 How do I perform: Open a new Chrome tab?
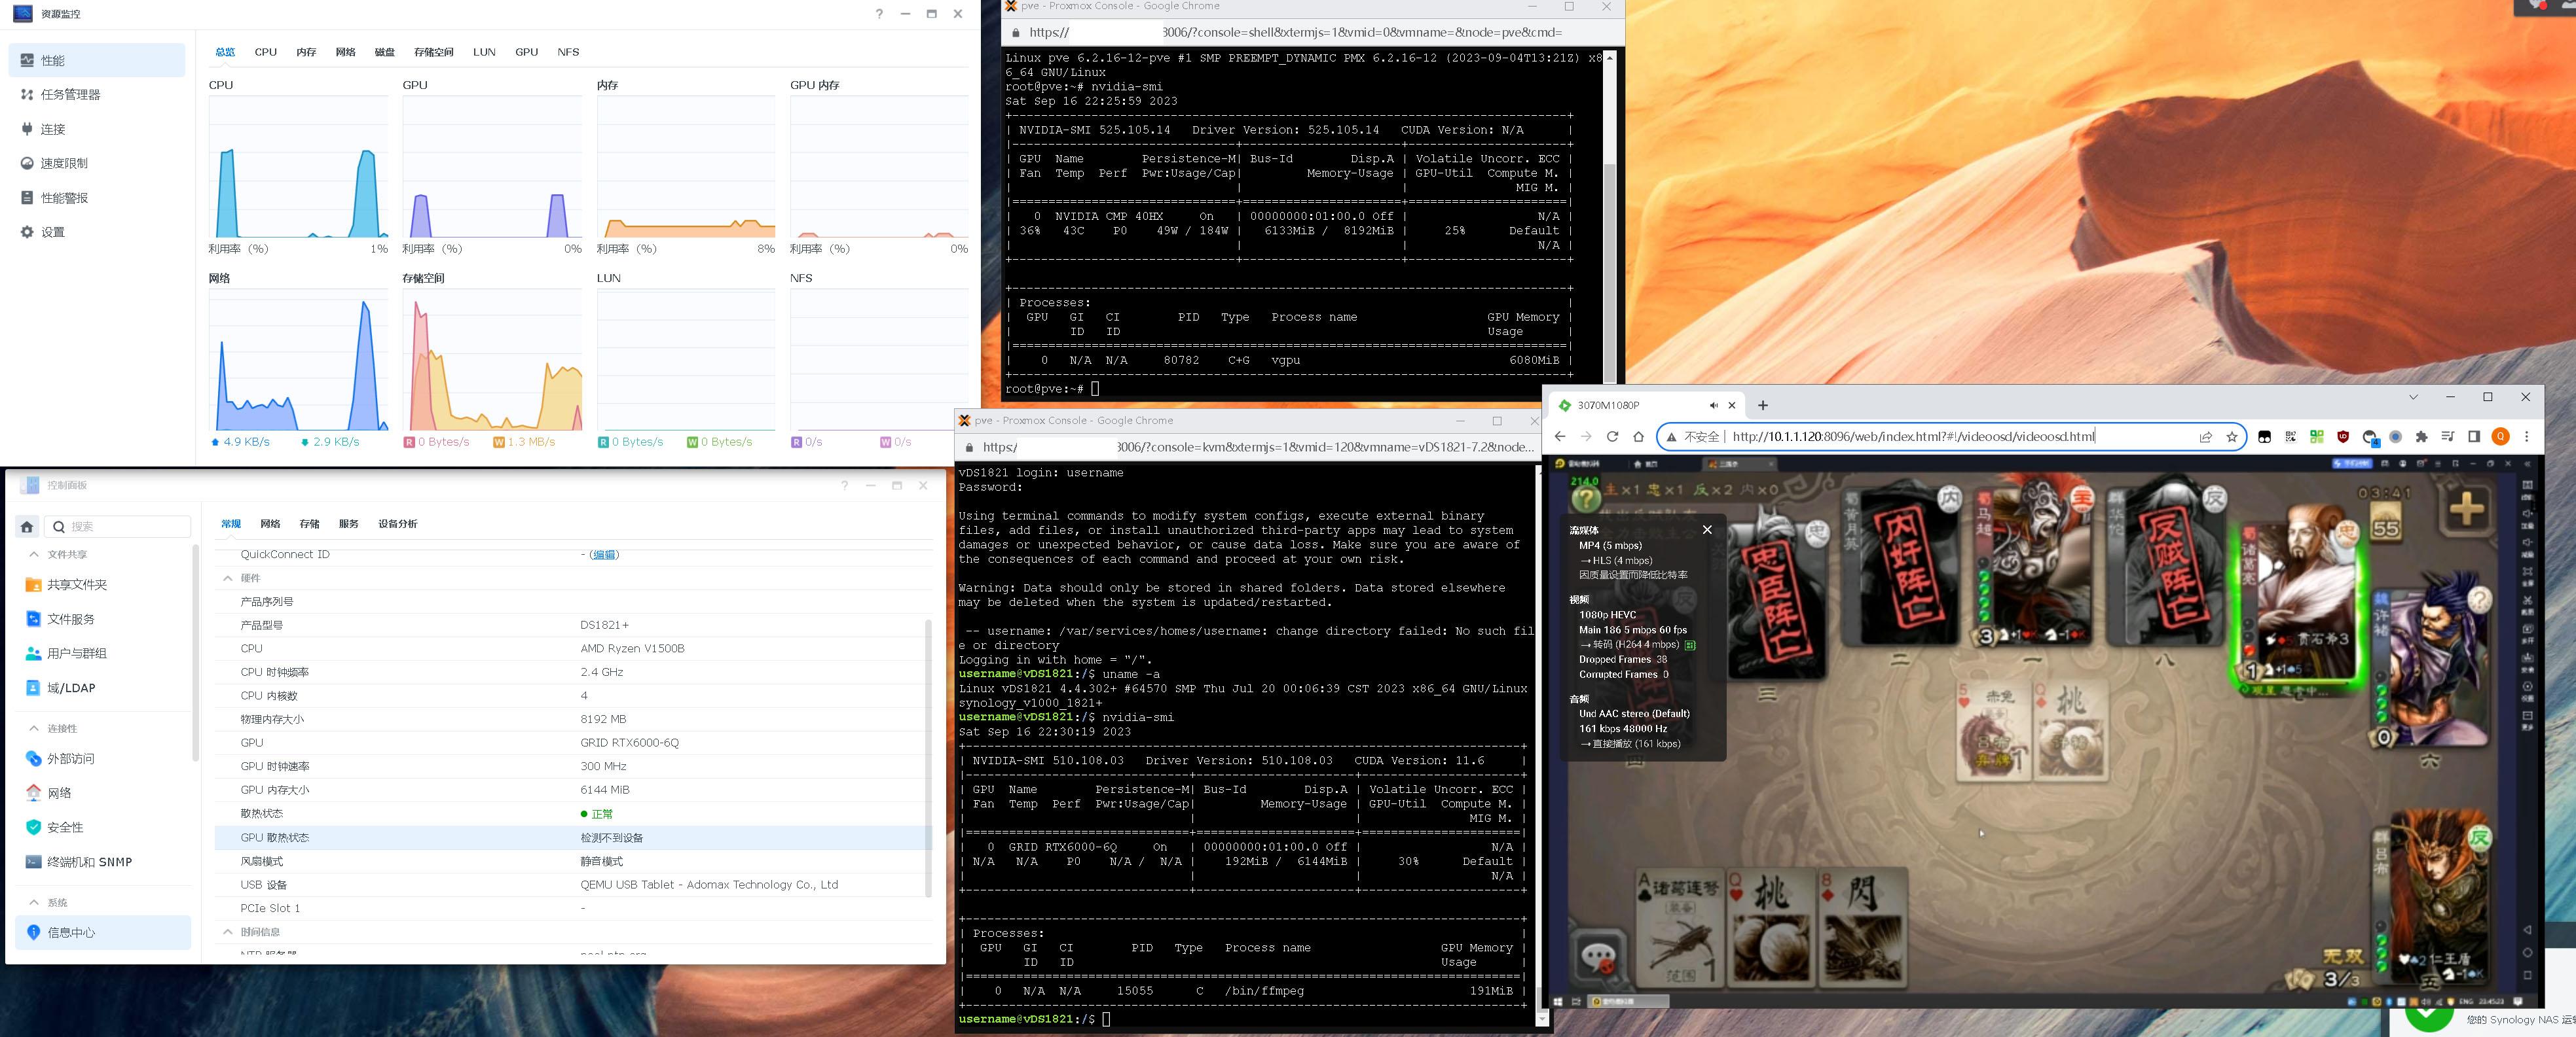(x=1763, y=406)
